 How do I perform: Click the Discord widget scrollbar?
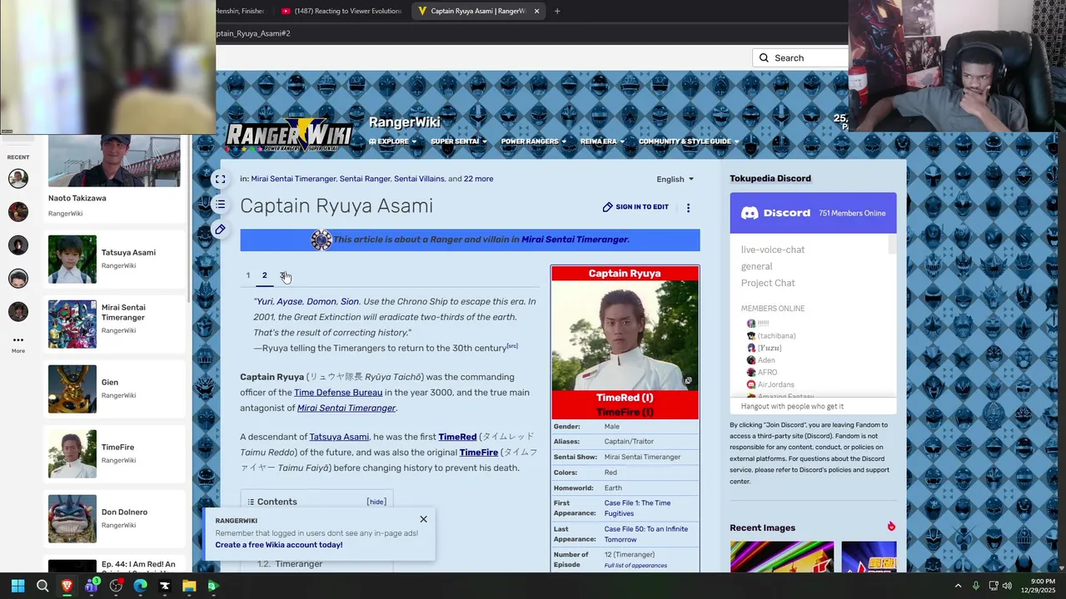[x=892, y=244]
